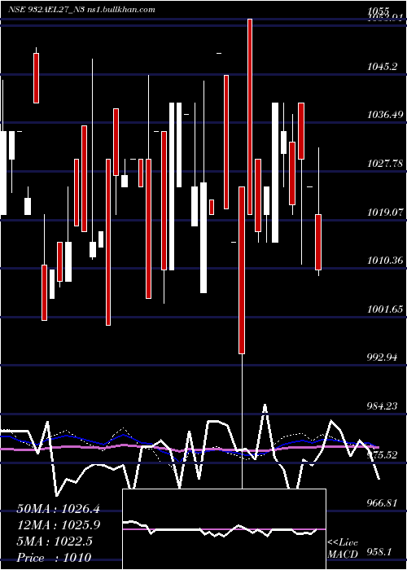
Task: Select the 1019.07 price level label
Action: [x=385, y=212]
